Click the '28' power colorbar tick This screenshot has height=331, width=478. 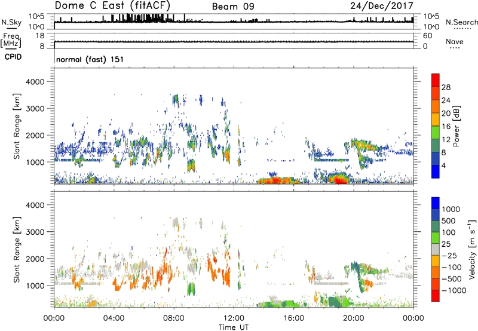tap(446, 87)
